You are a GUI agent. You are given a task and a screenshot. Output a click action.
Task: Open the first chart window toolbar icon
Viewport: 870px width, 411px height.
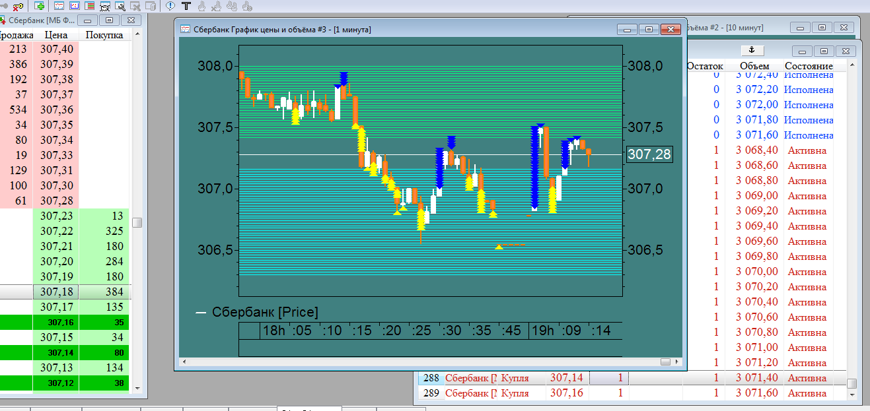59,6
